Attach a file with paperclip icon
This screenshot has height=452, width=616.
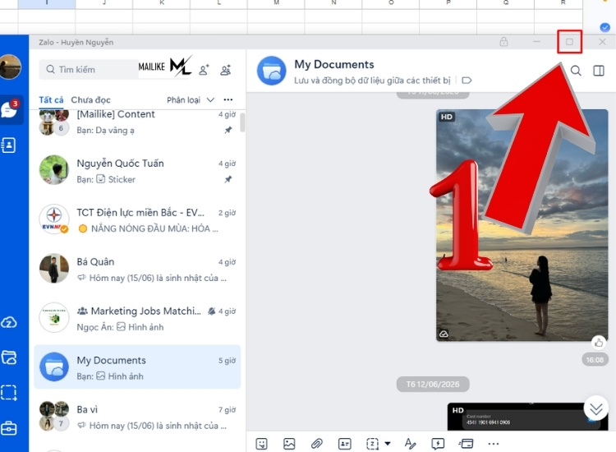[x=317, y=444]
